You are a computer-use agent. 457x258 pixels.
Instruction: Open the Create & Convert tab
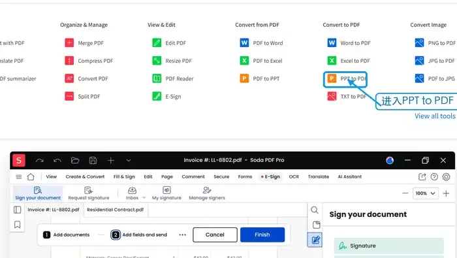tap(85, 176)
